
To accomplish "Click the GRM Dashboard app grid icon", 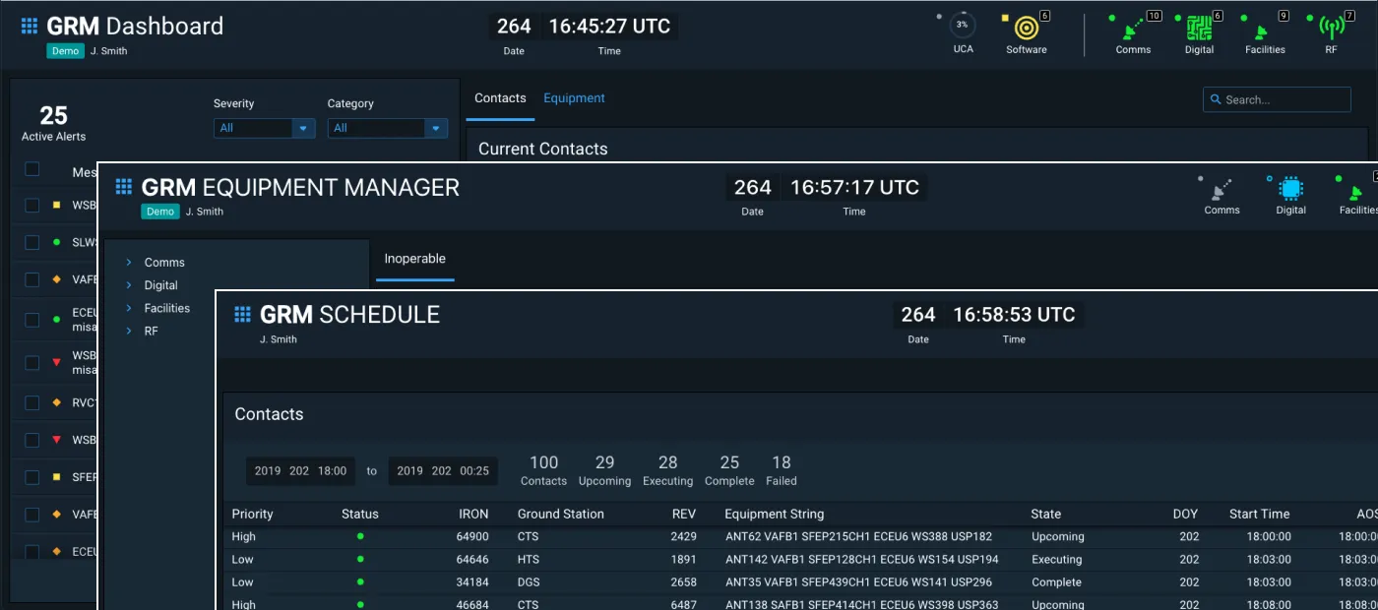I will pyautogui.click(x=29, y=26).
